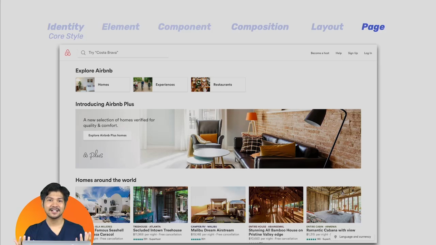Switch to the Identity tab

66,27
